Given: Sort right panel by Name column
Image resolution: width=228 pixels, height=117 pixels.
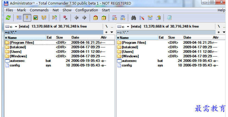Looking at the screenshot, I should click(137, 38).
